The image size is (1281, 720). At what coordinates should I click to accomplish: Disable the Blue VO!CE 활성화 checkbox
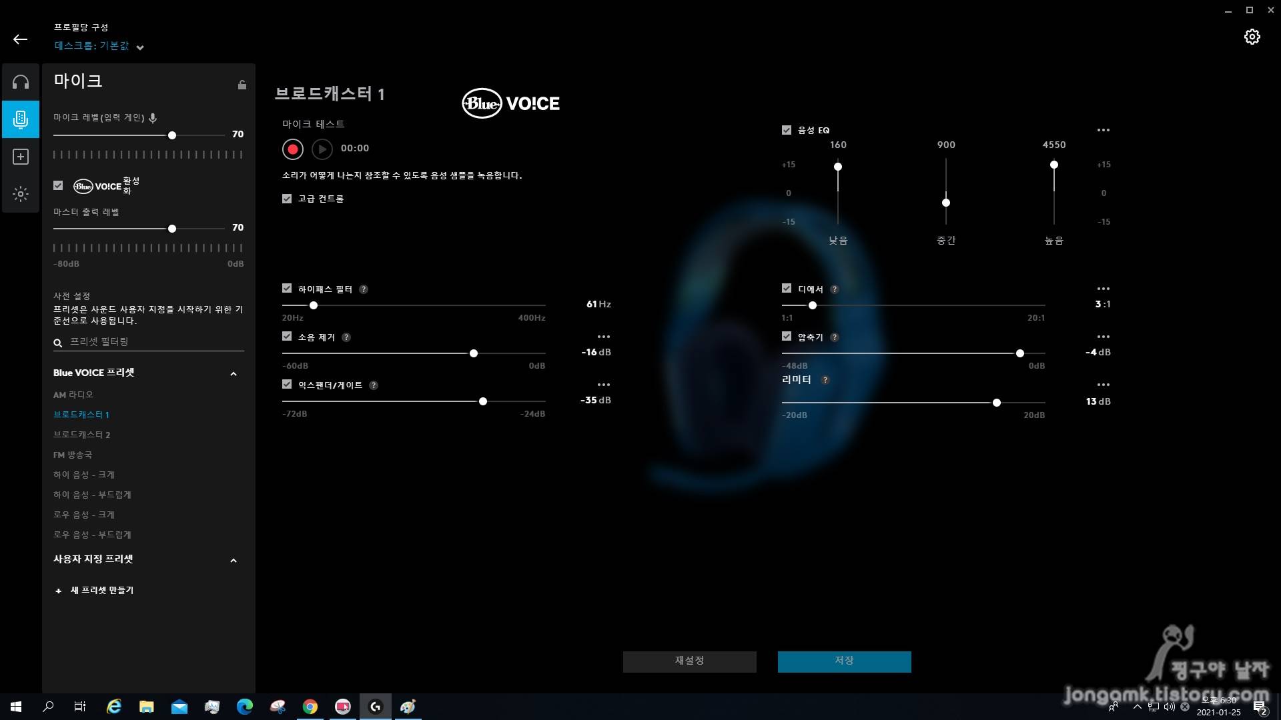point(59,185)
